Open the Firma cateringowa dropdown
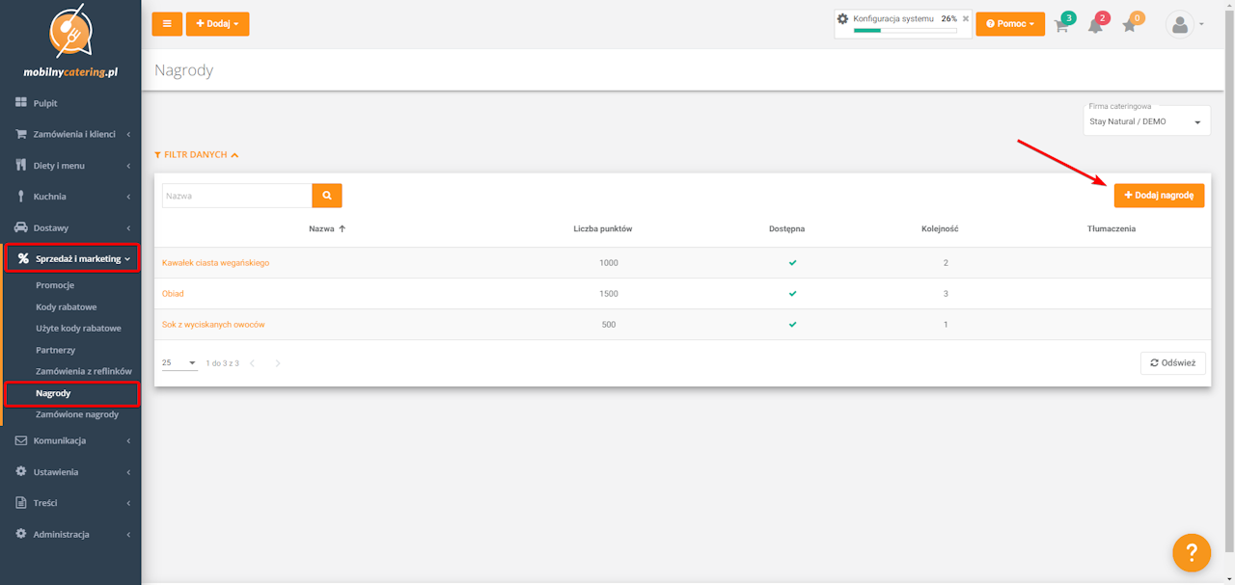The height and width of the screenshot is (585, 1235). click(x=1146, y=122)
